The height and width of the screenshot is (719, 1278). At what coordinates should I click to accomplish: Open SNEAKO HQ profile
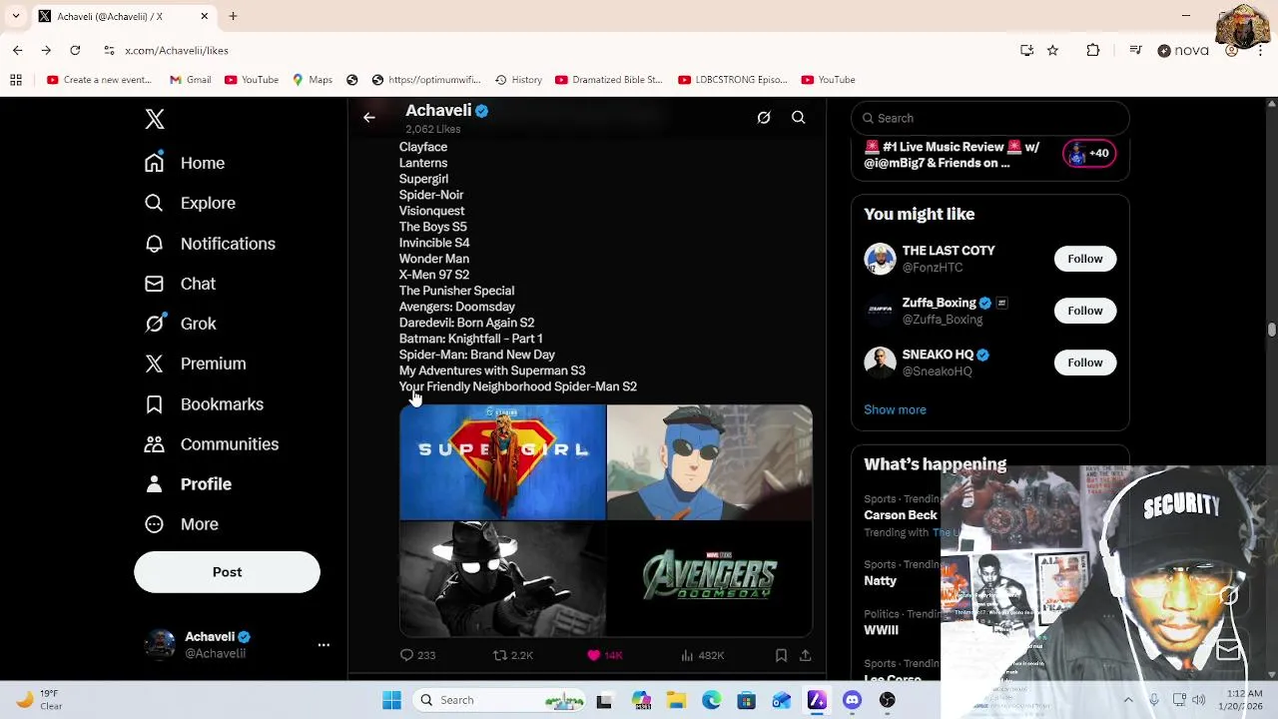click(x=938, y=355)
